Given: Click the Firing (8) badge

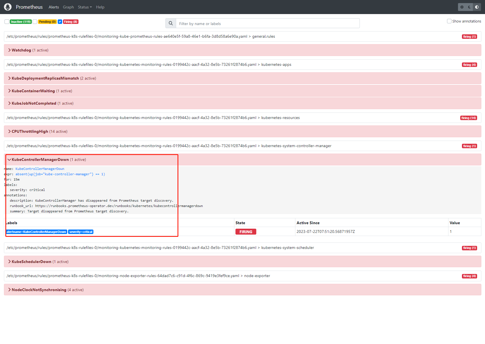Looking at the screenshot, I should (71, 22).
